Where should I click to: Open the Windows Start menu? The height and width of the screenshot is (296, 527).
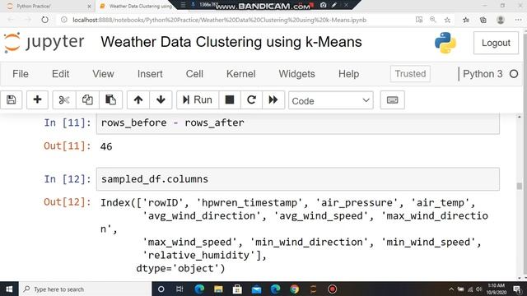[x=9, y=289]
